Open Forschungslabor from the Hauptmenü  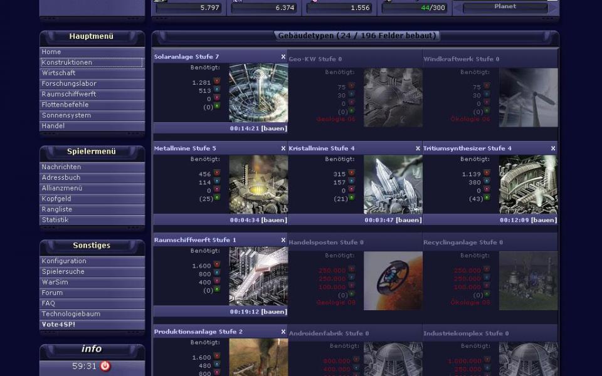tap(92, 83)
